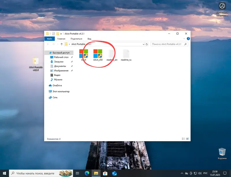Switch to large icons view layout
The image size is (231, 177).
point(188,139)
